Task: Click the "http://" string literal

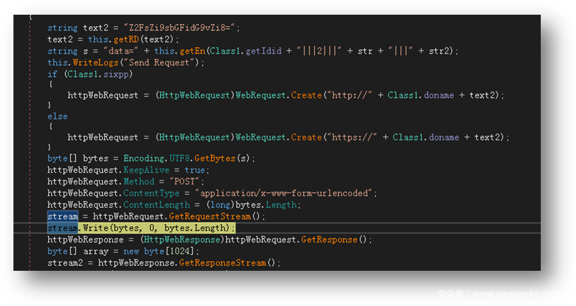Action: click(349, 95)
